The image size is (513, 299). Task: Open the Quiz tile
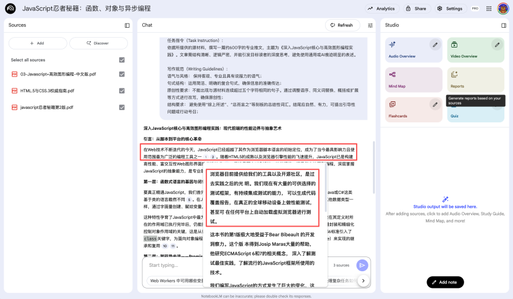[x=476, y=114]
